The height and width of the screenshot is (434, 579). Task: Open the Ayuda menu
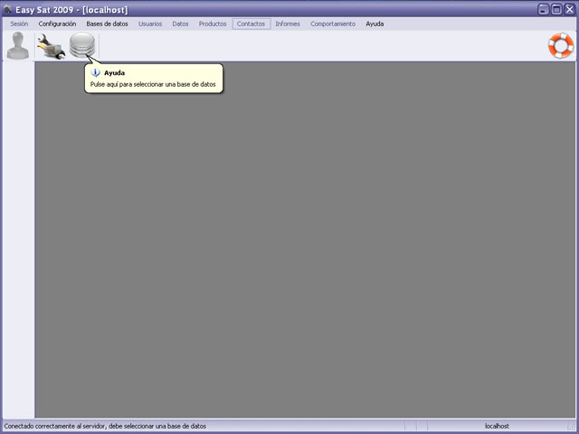point(375,24)
